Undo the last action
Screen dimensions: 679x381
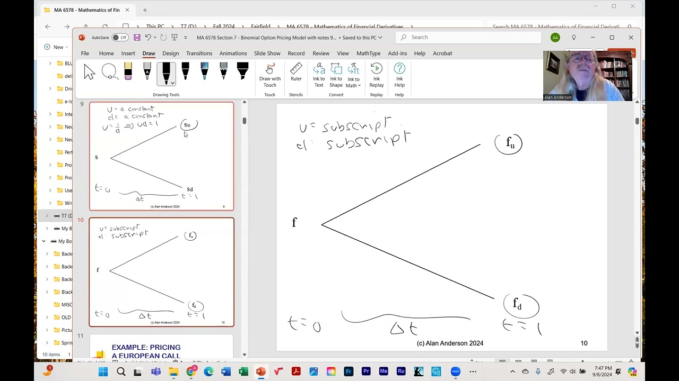pyautogui.click(x=149, y=38)
